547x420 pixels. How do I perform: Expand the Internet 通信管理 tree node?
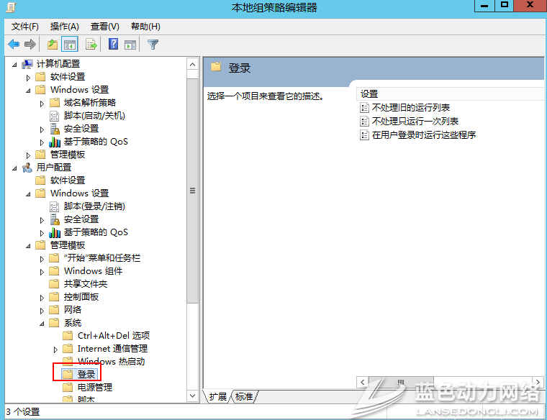tap(56, 349)
